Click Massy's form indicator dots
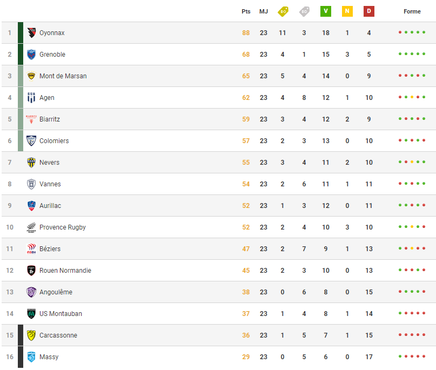This screenshot has width=436, height=370. [x=412, y=356]
